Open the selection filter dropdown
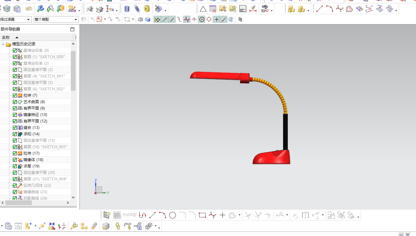416x236 pixels. pyautogui.click(x=15, y=20)
